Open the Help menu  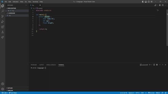41,2
